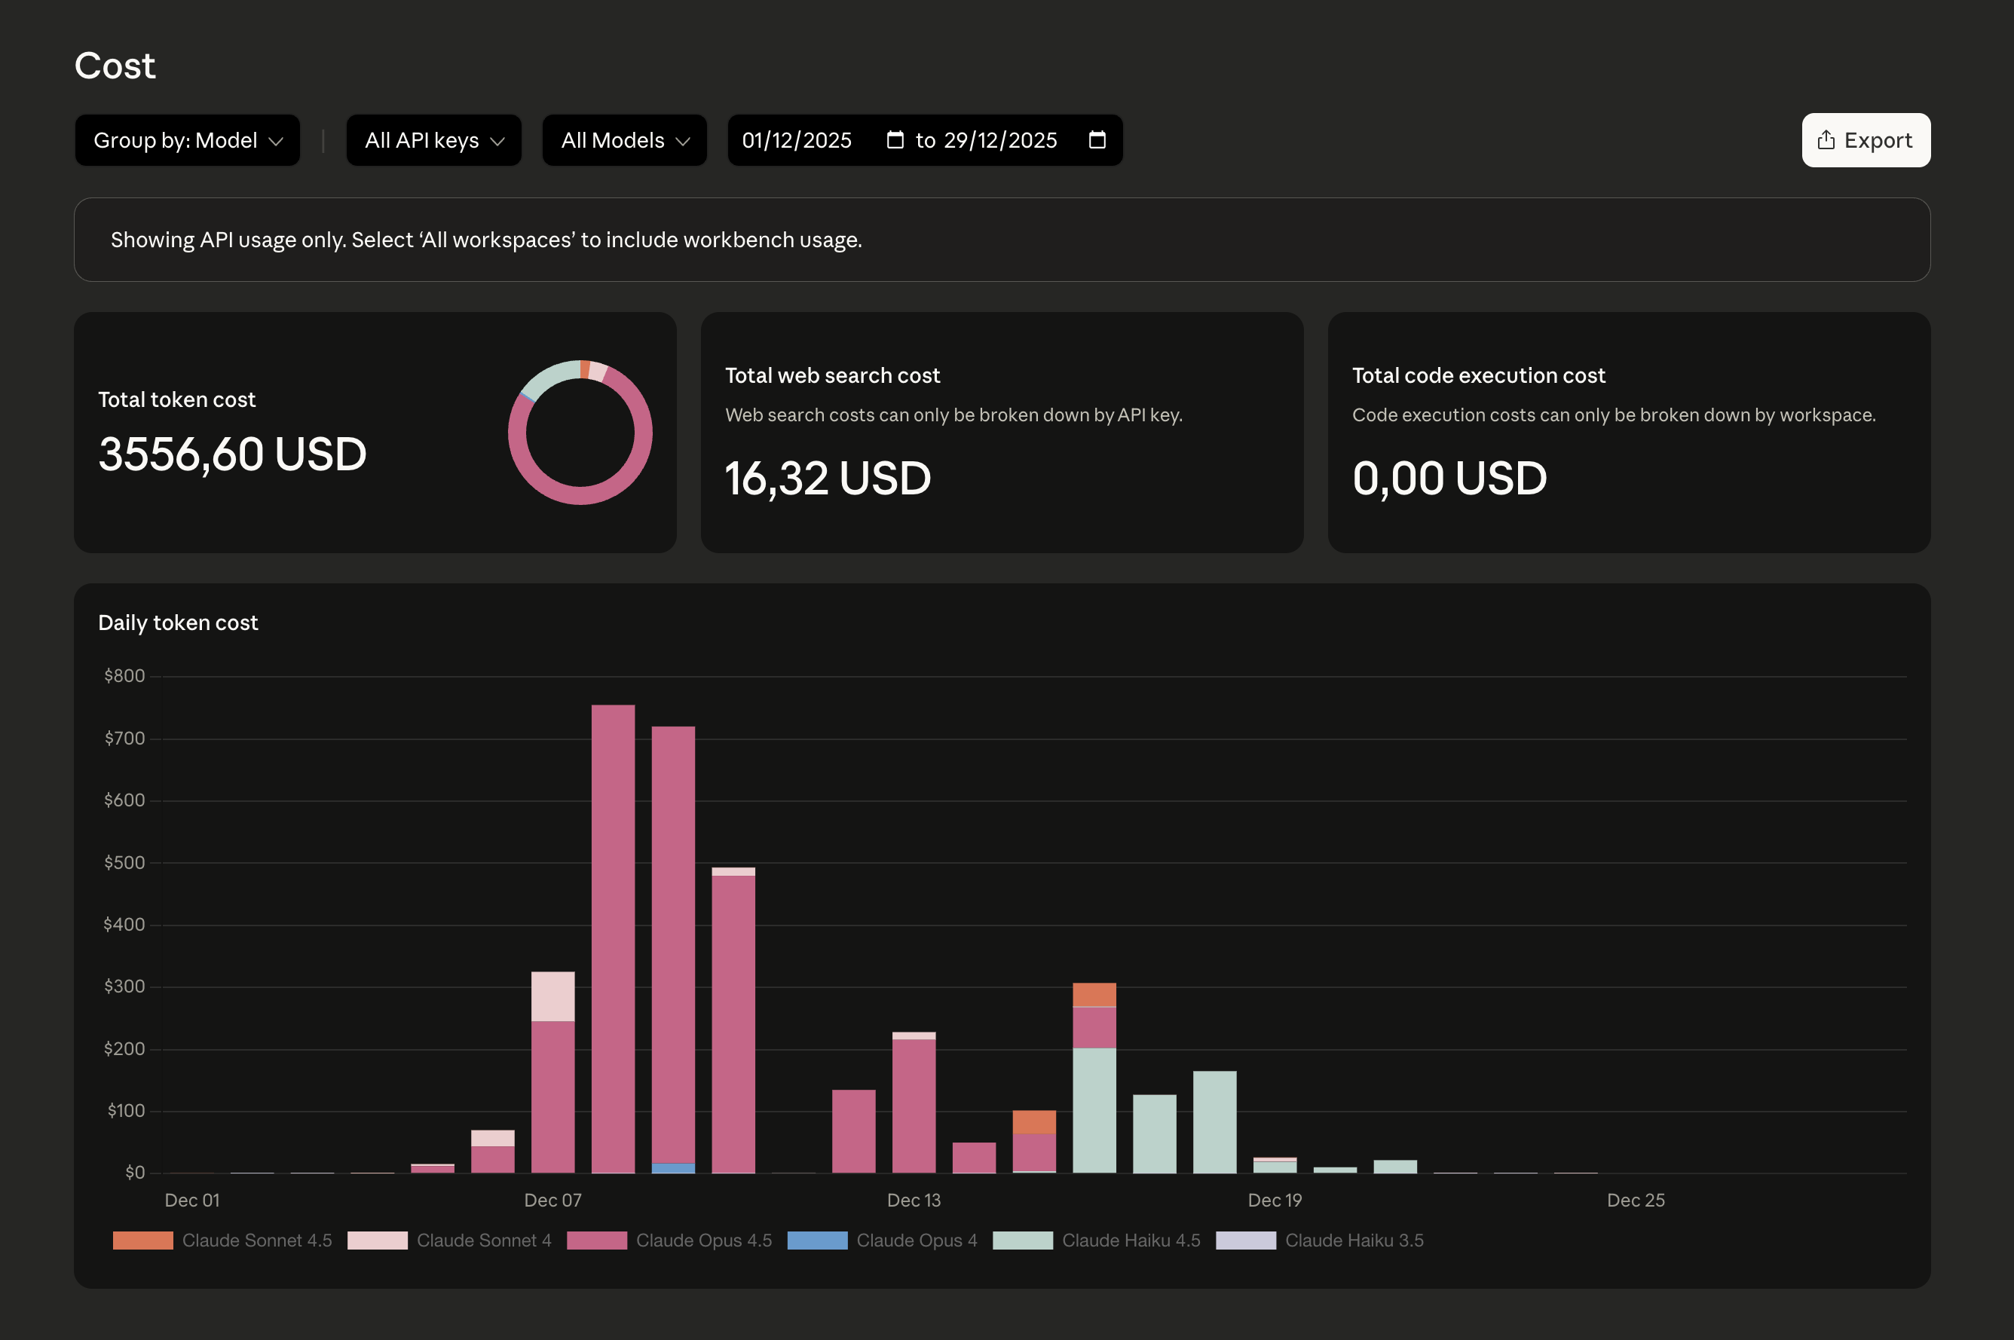Click the end date 29/12/2025 field
This screenshot has width=2014, height=1340.
coord(999,140)
